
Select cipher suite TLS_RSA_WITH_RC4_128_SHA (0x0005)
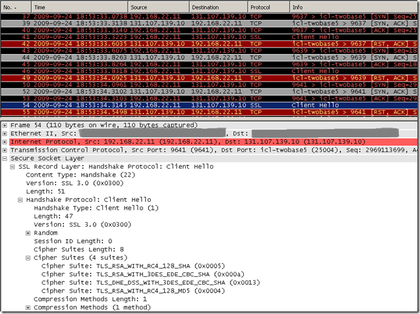click(133, 266)
